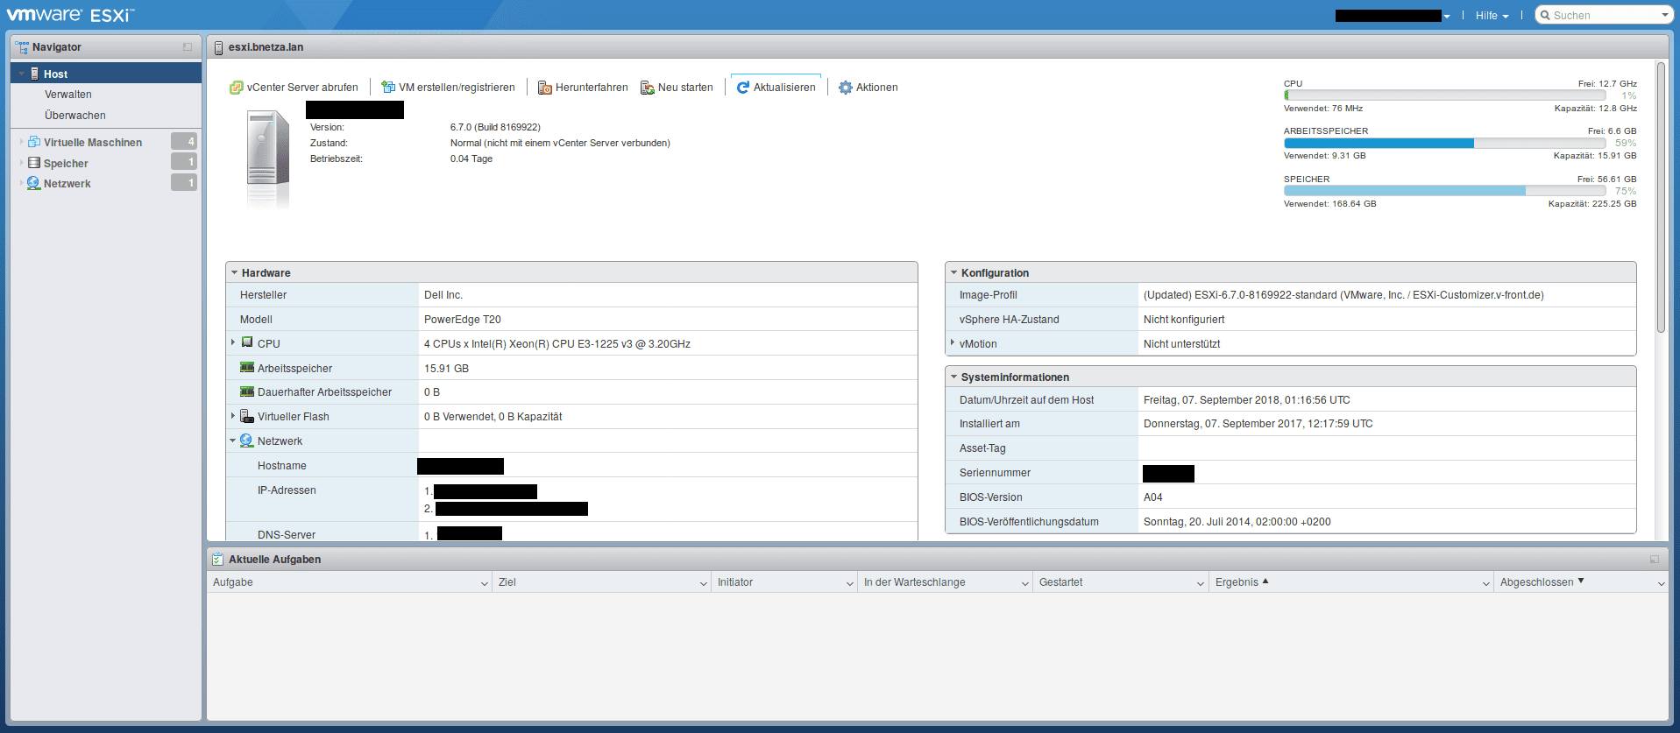Viewport: 1680px width, 733px height.
Task: Select Virtuelle Maschinen in Navigator
Action: click(93, 142)
